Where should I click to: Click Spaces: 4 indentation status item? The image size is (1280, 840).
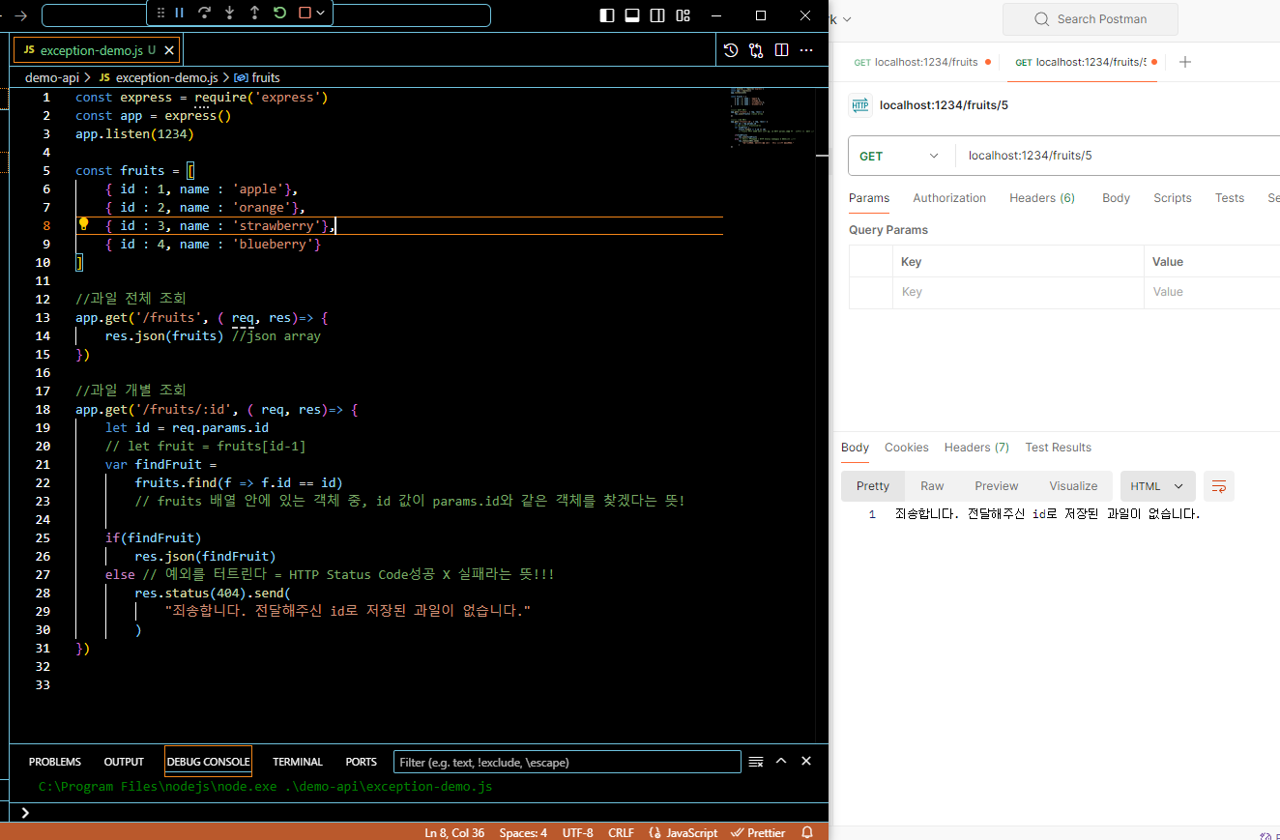click(x=523, y=832)
